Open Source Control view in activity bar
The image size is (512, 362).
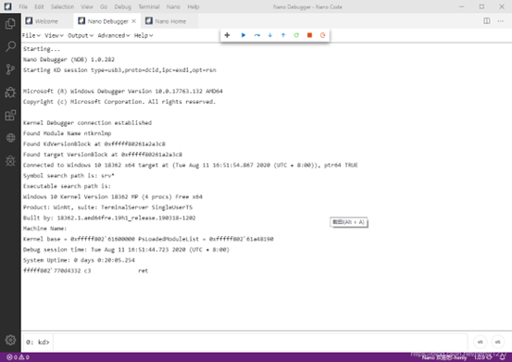coord(10,69)
